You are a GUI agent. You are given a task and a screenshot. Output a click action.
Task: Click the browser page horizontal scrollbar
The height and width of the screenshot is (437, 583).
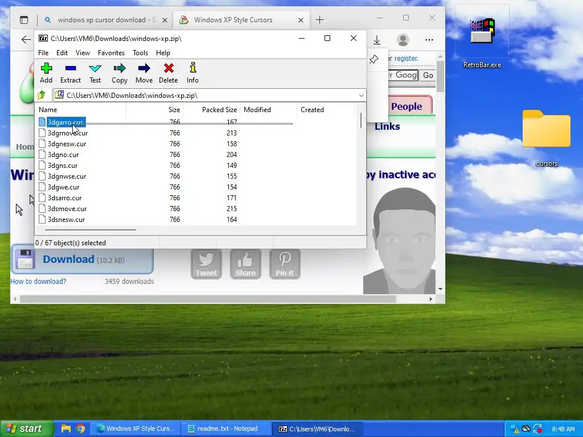point(208,299)
